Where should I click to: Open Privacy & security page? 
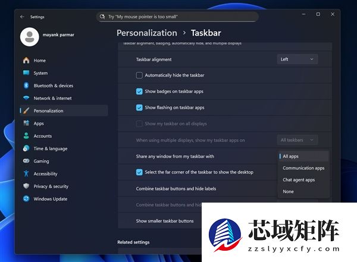64,186
